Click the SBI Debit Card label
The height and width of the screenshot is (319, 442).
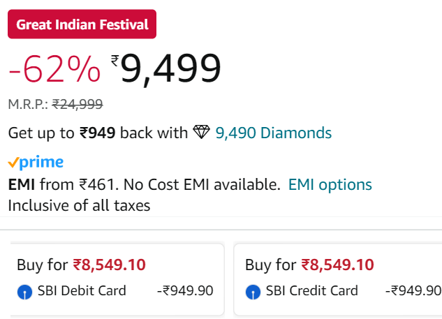click(x=82, y=290)
